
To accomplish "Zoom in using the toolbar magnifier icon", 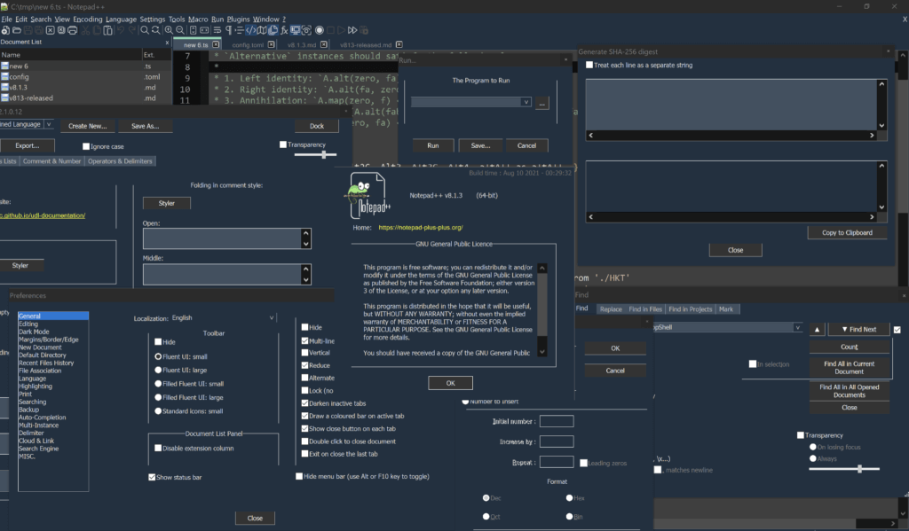I will tap(168, 30).
